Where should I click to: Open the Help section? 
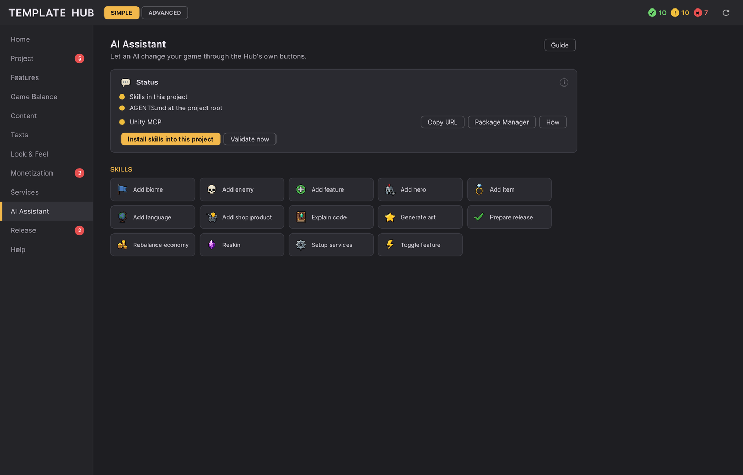click(x=47, y=249)
